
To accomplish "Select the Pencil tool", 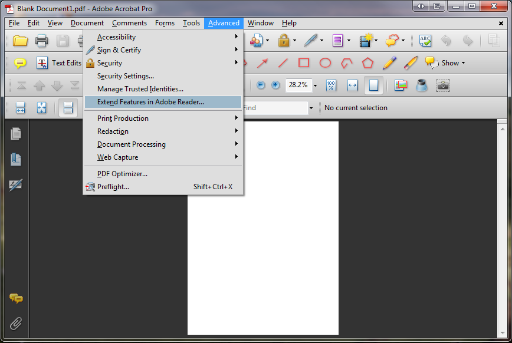I will (x=389, y=62).
